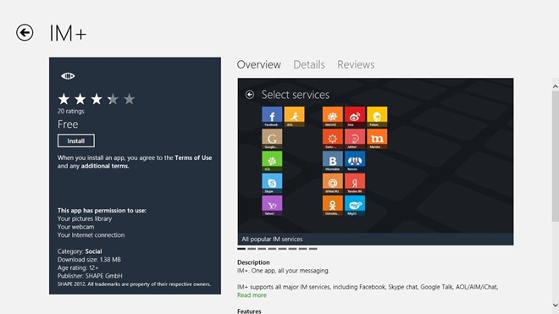
Task: Click the IM+ app logo in the dark panel
Action: click(x=68, y=76)
